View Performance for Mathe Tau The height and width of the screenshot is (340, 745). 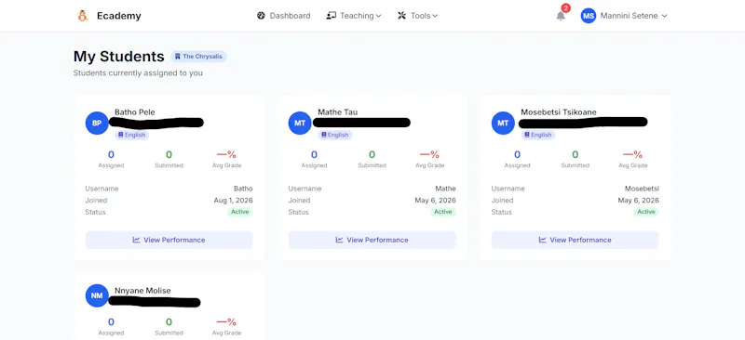click(x=372, y=240)
